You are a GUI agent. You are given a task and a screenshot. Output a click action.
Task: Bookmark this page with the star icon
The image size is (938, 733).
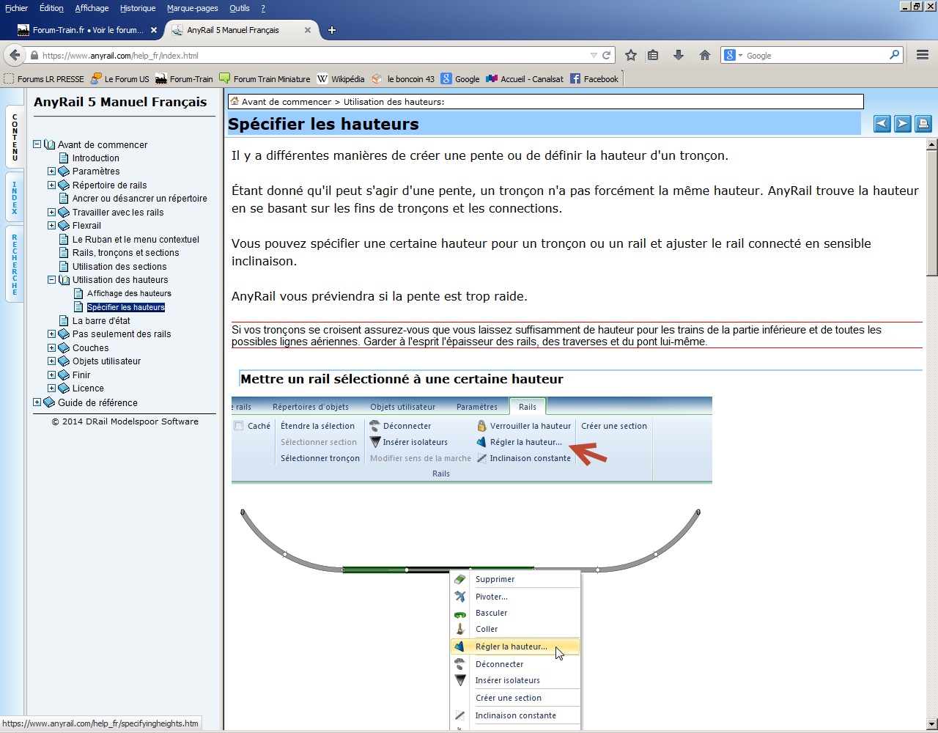pos(630,55)
